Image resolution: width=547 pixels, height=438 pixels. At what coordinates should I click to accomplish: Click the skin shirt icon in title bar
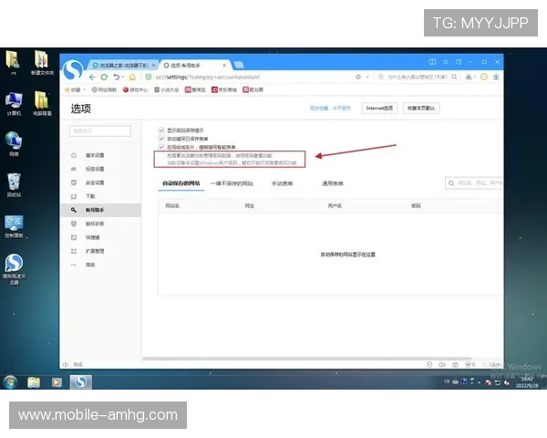pyautogui.click(x=459, y=62)
